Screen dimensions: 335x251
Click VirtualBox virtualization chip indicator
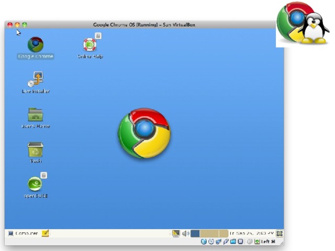click(x=240, y=242)
